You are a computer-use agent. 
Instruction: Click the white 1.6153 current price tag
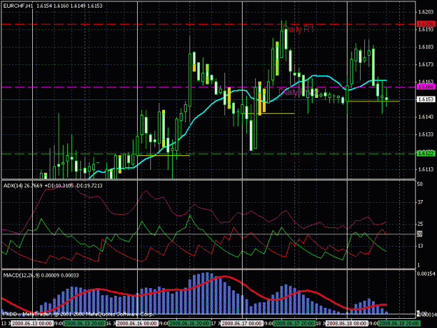point(426,99)
